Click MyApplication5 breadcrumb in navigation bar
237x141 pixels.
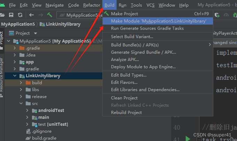18,24
